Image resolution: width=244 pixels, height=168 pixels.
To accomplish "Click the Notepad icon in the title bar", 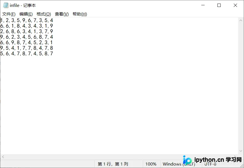I will click(6, 5).
